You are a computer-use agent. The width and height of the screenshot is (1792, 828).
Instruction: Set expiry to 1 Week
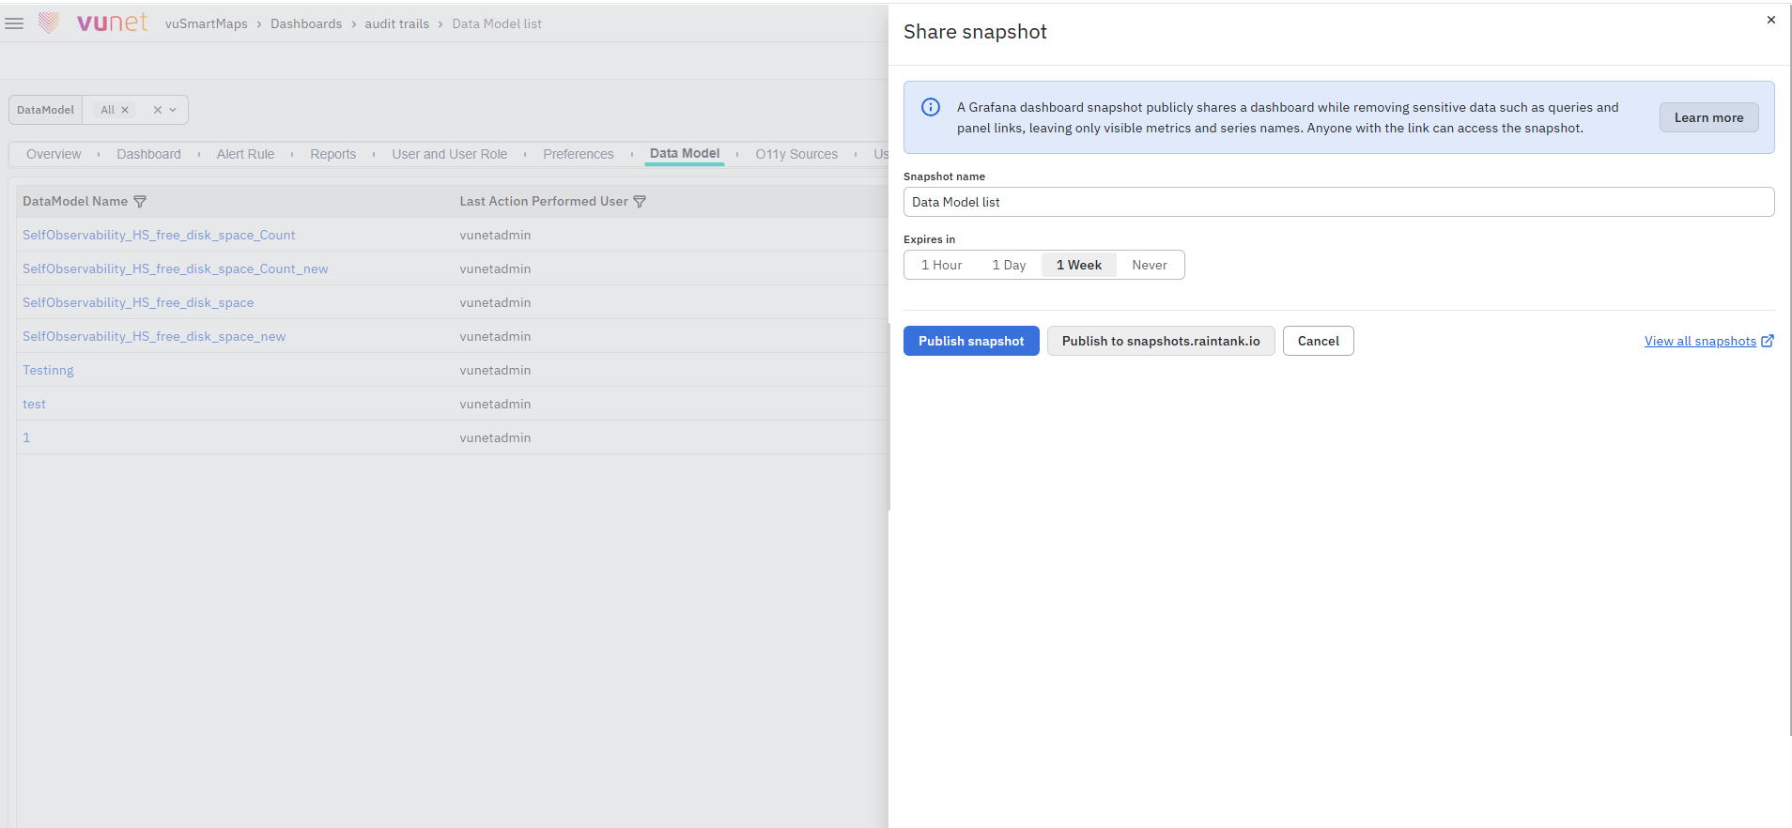(1078, 265)
